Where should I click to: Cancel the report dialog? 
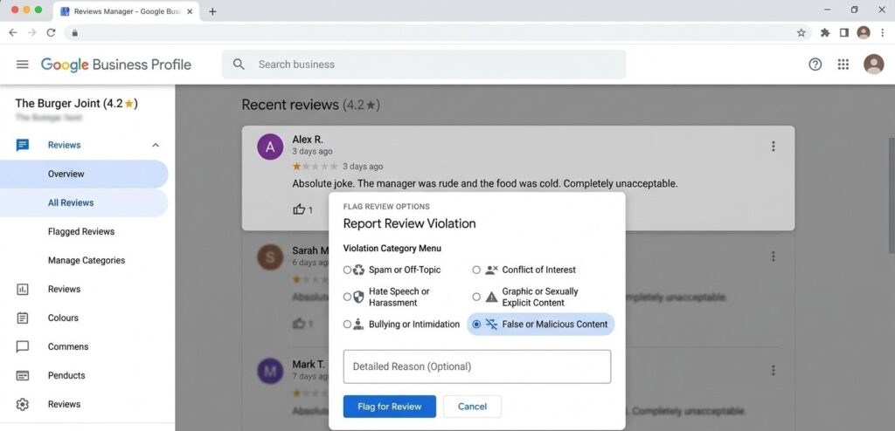click(472, 407)
